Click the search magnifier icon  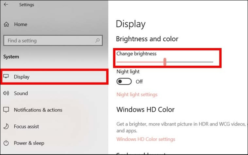pos(97,41)
